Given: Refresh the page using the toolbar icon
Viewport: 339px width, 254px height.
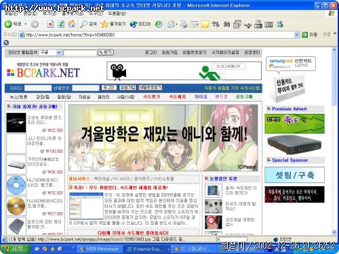Looking at the screenshot, I should (x=61, y=24).
